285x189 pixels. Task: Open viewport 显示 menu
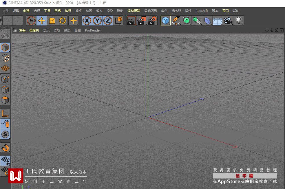(x=46, y=30)
